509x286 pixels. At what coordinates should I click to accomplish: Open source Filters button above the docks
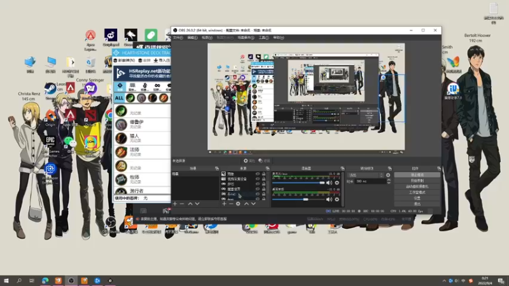[264, 161]
